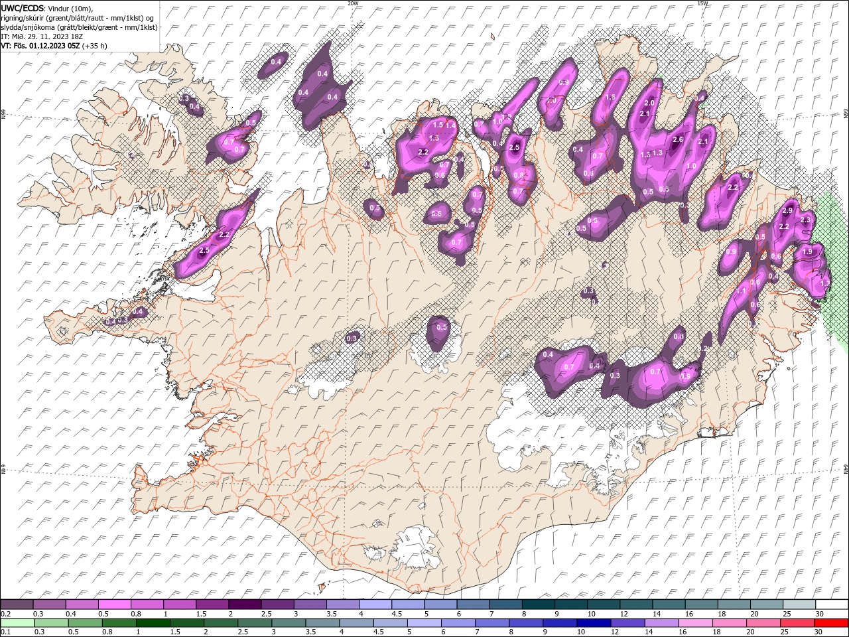Click the 'VT: Fös. 01.12.2023 05Z' valid time
This screenshot has width=849, height=637.
pyautogui.click(x=41, y=46)
